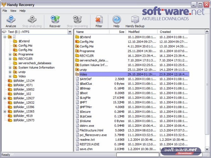Click the deleted $$folder_13134 folder icon
This screenshot has height=158, width=211.
pos(10,81)
